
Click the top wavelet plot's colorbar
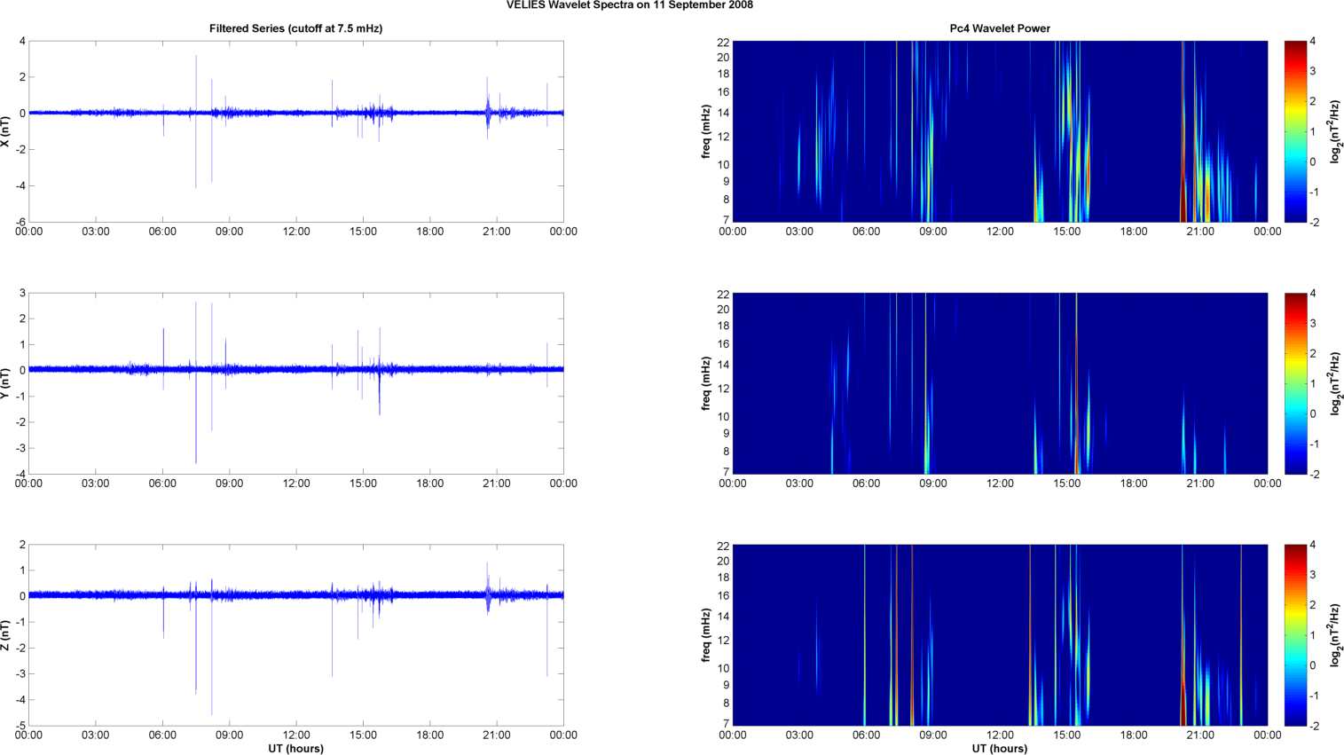[1295, 131]
